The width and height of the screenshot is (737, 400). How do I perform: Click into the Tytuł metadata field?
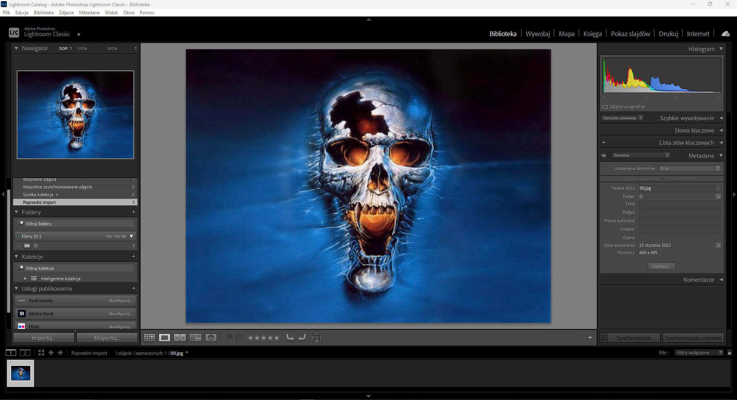[680, 204]
